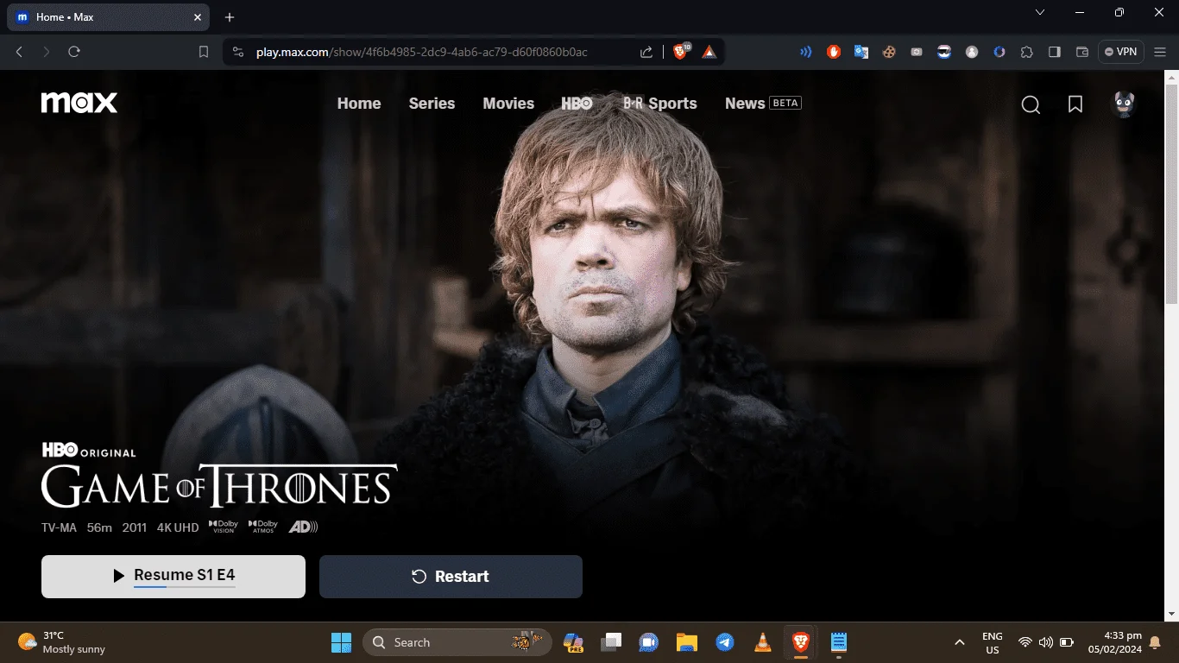1179x663 pixels.
Task: Open the Windows Start menu
Action: [341, 642]
